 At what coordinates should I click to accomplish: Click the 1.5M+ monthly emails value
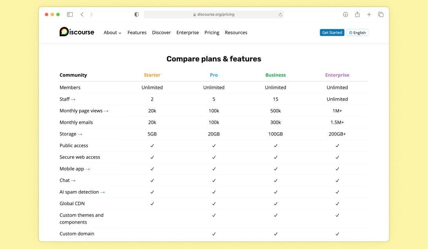pyautogui.click(x=337, y=122)
